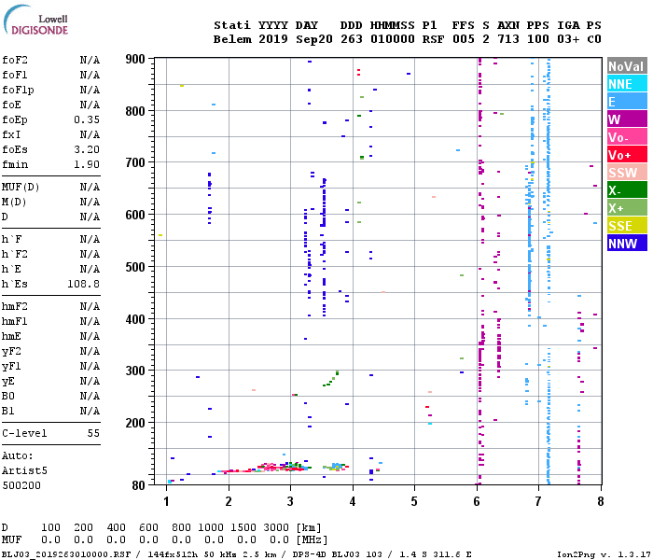Image resolution: width=653 pixels, height=560 pixels.
Task: Select the Vo+ red legend swatch
Action: pyautogui.click(x=627, y=155)
